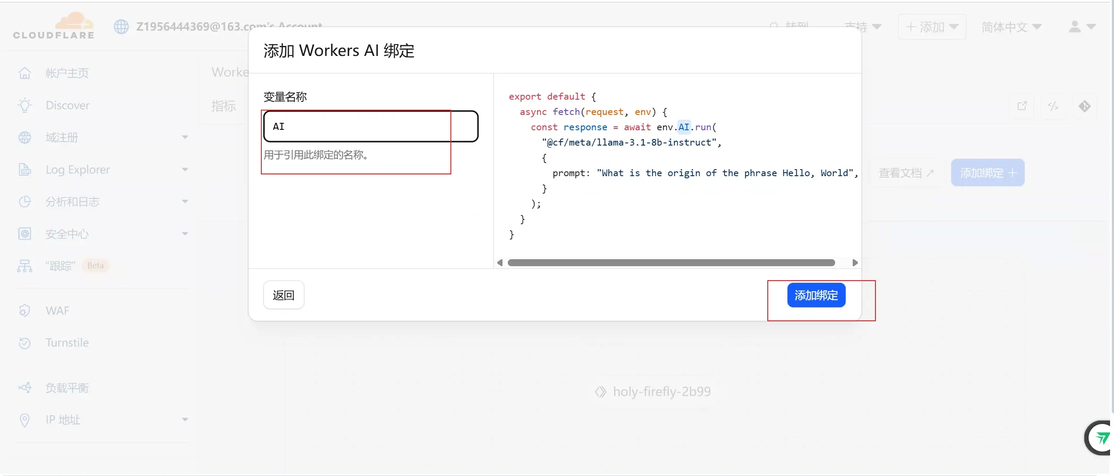1114x476 pixels.
Task: Expand the 域注册 sidebar section
Action: click(x=103, y=138)
